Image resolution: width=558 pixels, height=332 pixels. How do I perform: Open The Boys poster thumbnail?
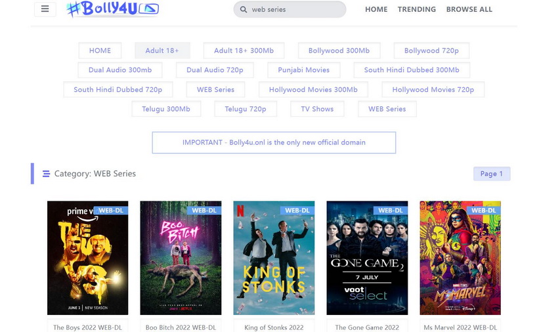87,258
